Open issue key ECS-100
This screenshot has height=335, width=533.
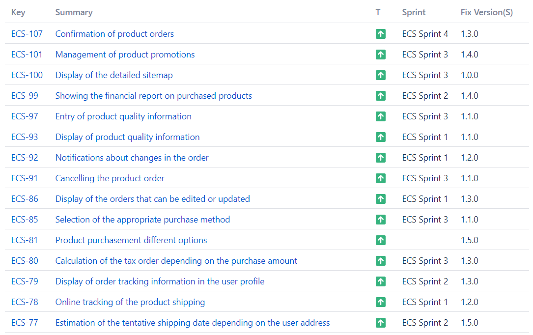(x=27, y=75)
